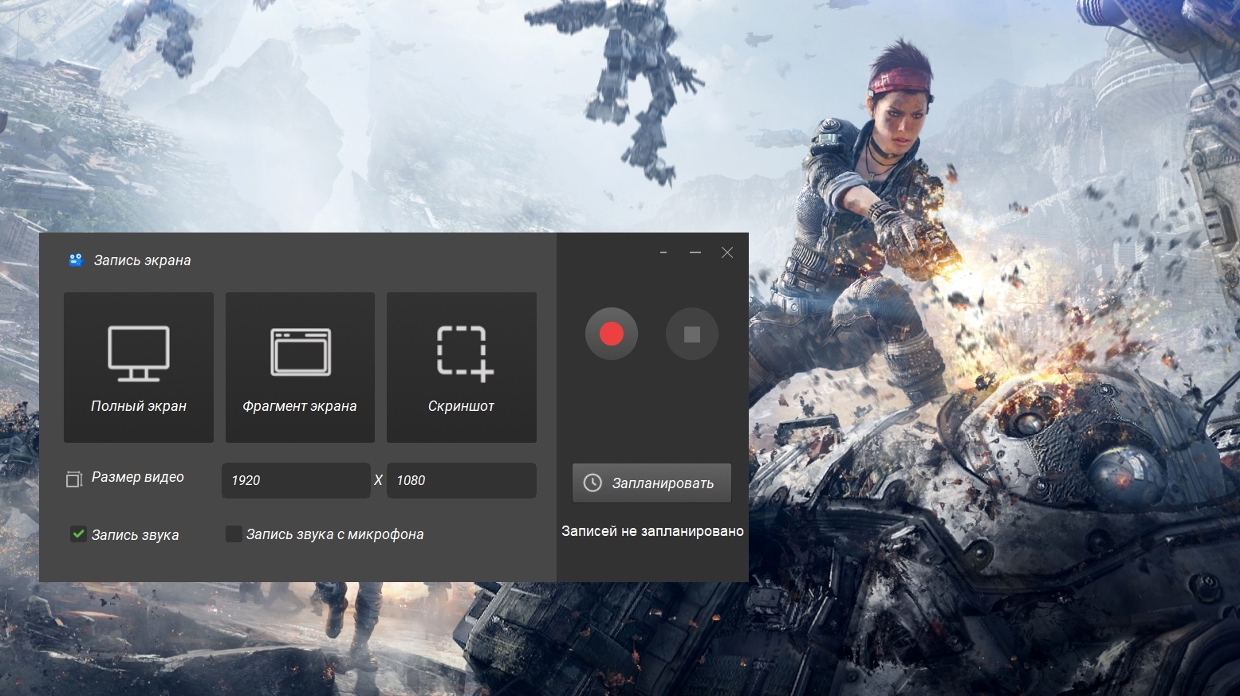Click the Полный экран text label
The height and width of the screenshot is (696, 1240).
coord(139,406)
